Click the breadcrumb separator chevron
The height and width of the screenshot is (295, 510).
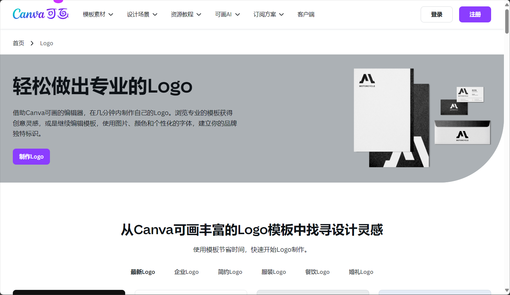(32, 43)
